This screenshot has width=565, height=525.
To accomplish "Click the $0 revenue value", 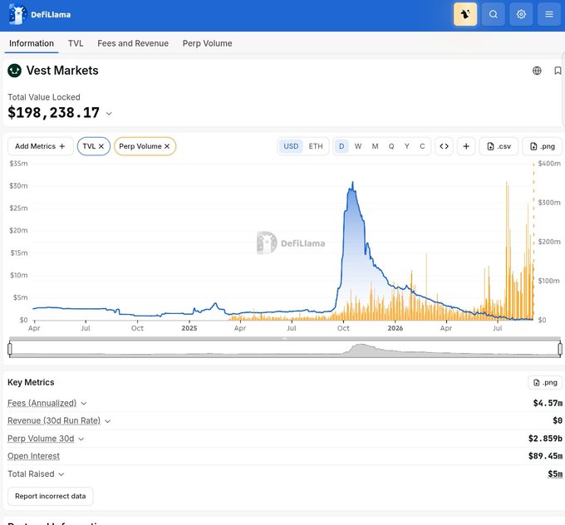I will [x=558, y=421].
